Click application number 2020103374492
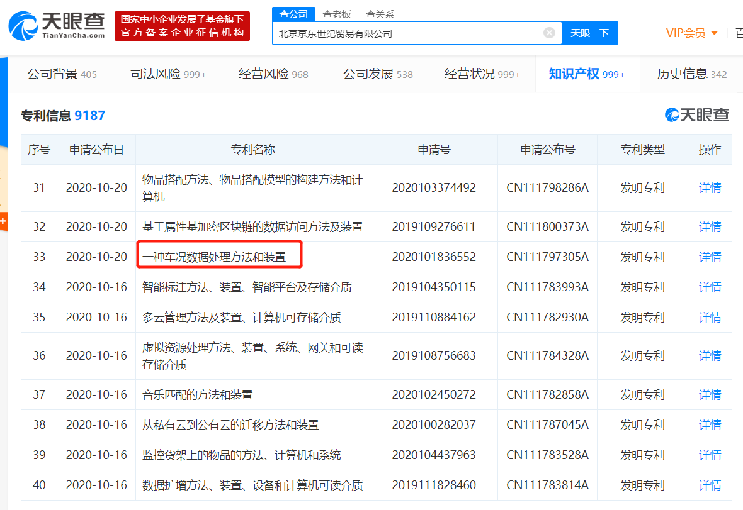This screenshot has width=743, height=510. click(x=434, y=188)
